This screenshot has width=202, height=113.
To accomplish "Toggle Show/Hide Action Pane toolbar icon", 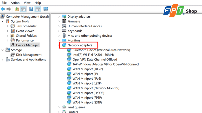I will tap(38, 9).
